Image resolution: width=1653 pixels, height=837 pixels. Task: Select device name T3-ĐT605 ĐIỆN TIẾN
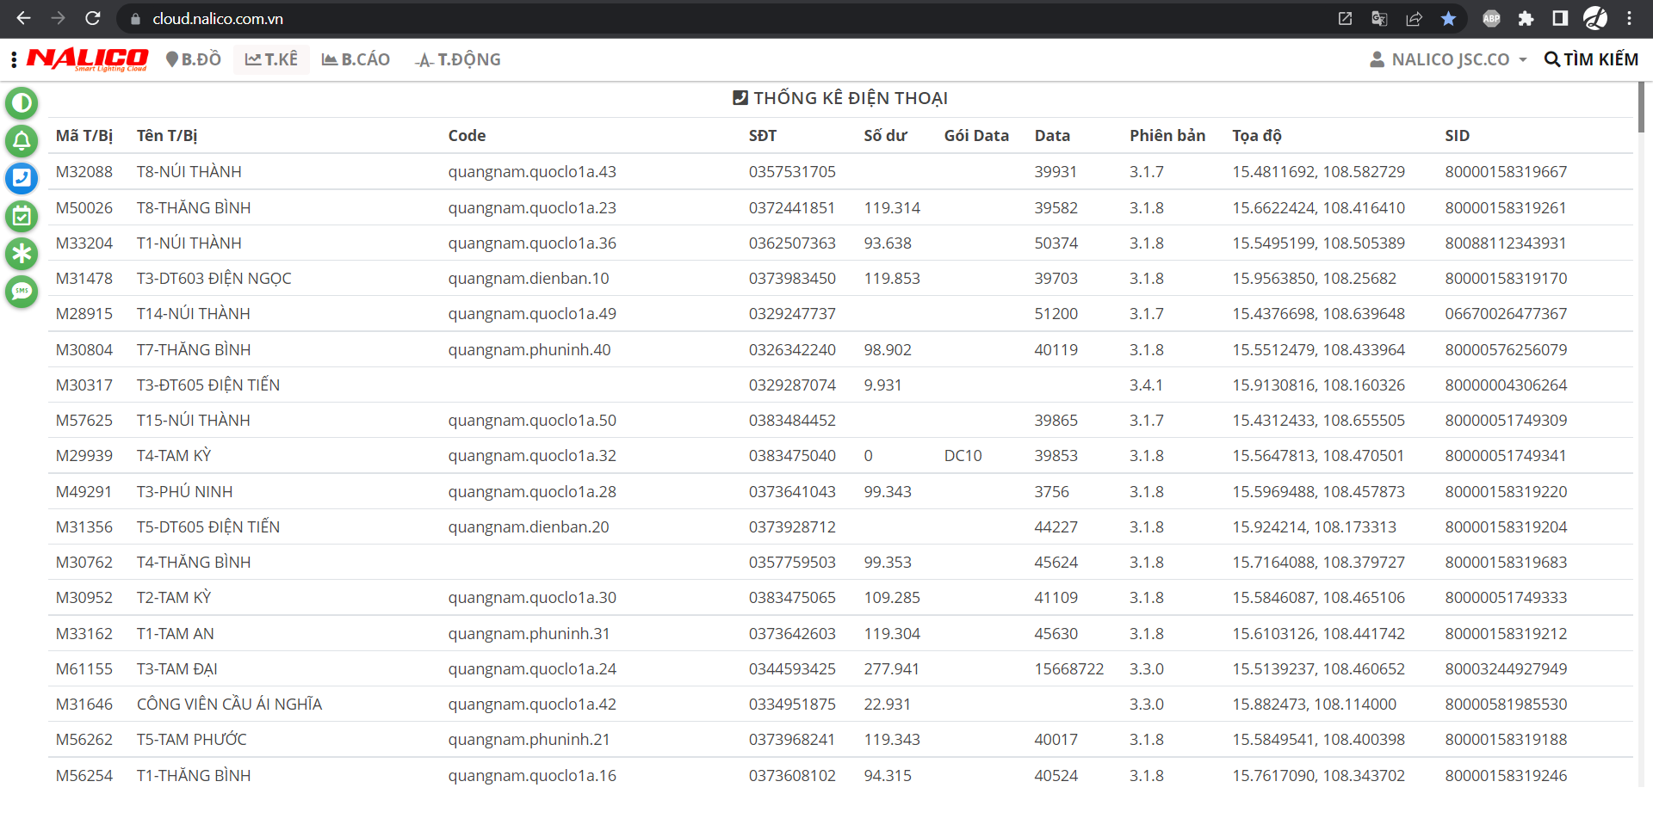click(208, 385)
